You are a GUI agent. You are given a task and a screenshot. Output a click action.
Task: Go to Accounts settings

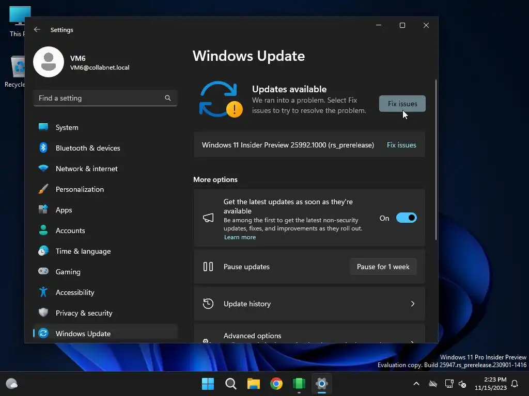click(x=105, y=230)
